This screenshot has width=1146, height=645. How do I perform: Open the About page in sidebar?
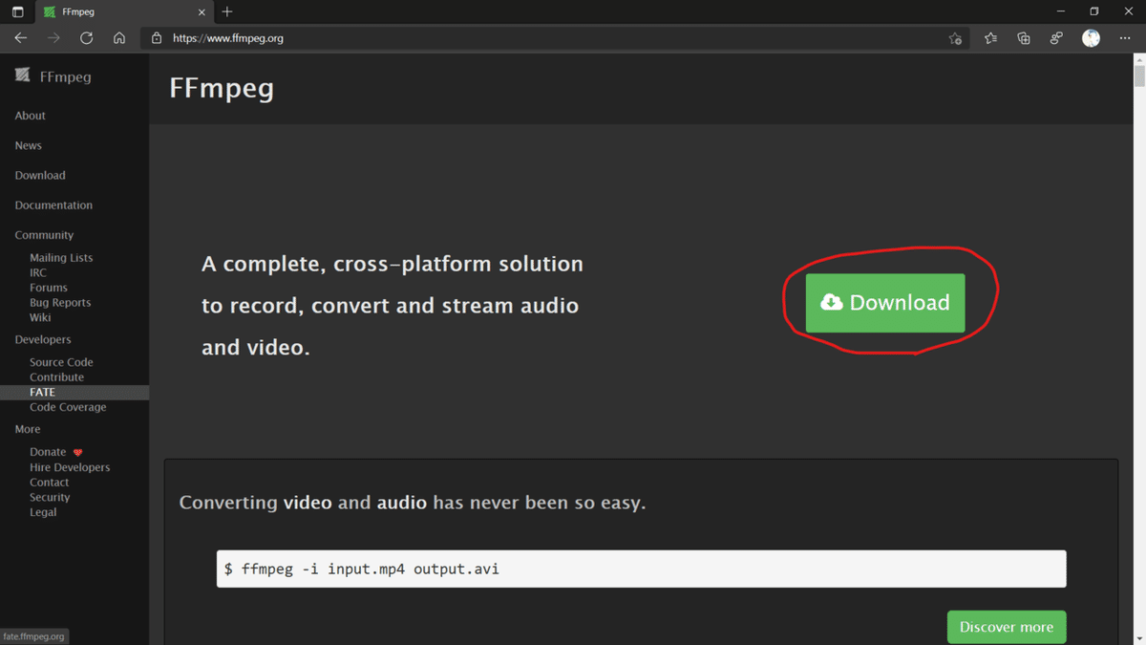coord(30,116)
